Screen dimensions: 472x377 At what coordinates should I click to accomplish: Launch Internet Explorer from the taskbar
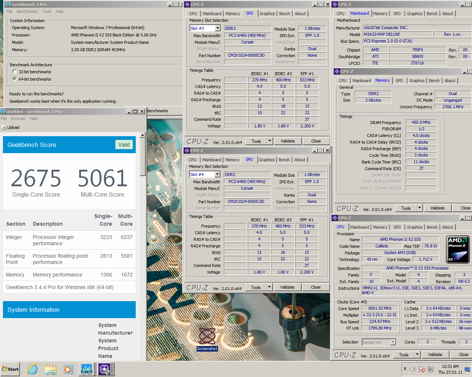[32, 369]
